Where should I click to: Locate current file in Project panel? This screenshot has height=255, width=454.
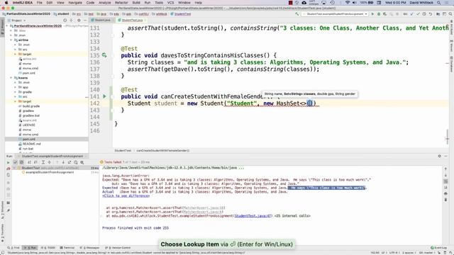(65, 21)
